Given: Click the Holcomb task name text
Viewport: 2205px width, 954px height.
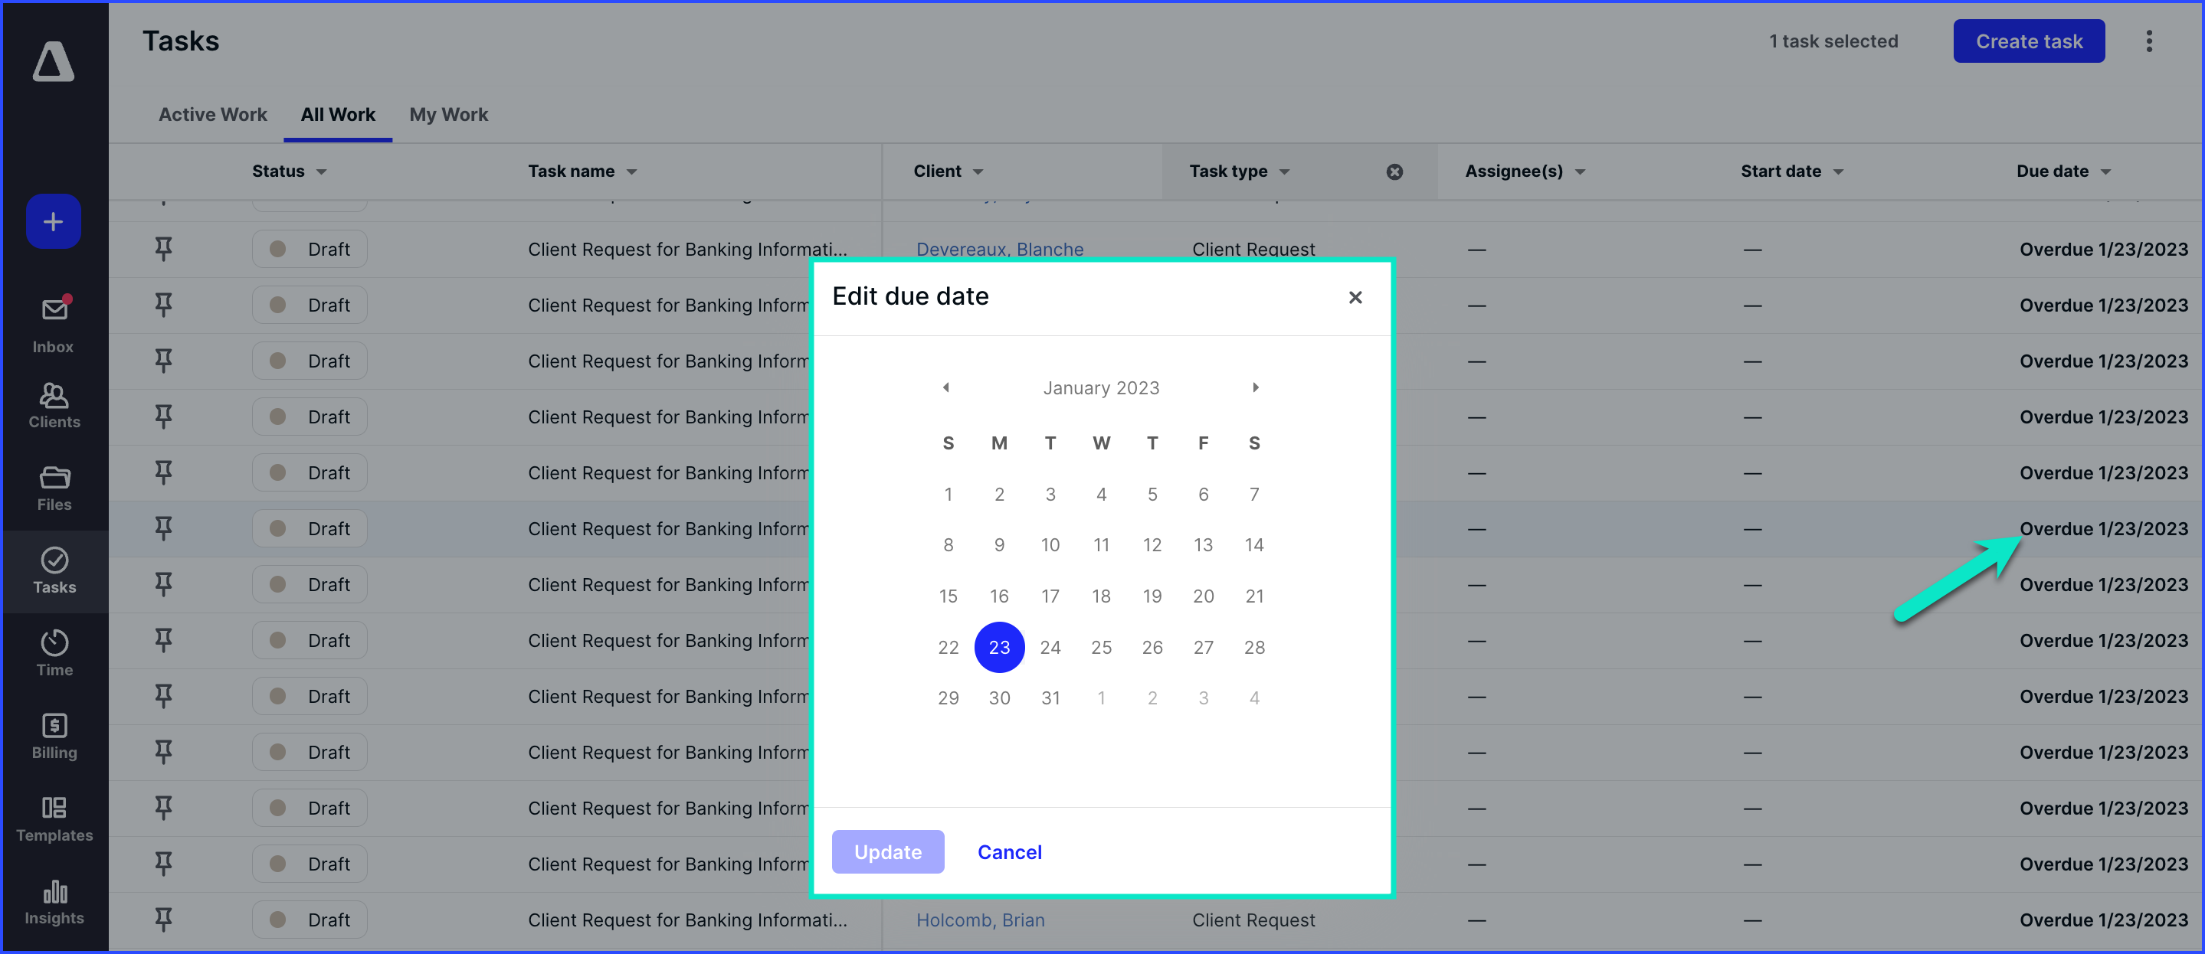Looking at the screenshot, I should [x=687, y=920].
